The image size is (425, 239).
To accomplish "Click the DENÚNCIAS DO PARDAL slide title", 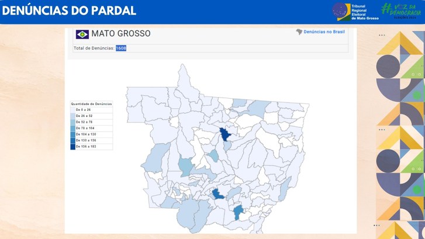I will tap(69, 11).
